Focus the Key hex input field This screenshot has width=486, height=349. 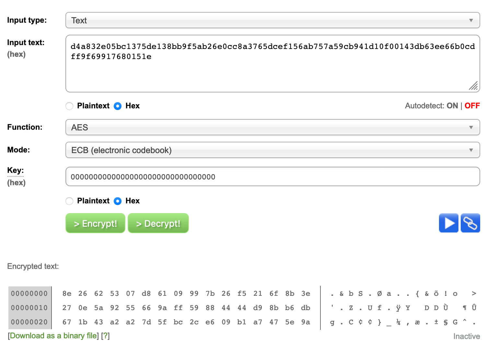pyautogui.click(x=272, y=177)
